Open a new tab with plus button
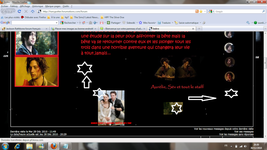Screen dimensions: 267x150 199,29
